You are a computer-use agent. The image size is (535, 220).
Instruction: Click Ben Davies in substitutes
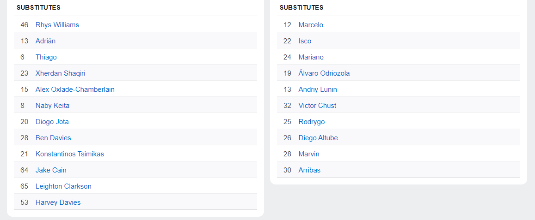53,138
